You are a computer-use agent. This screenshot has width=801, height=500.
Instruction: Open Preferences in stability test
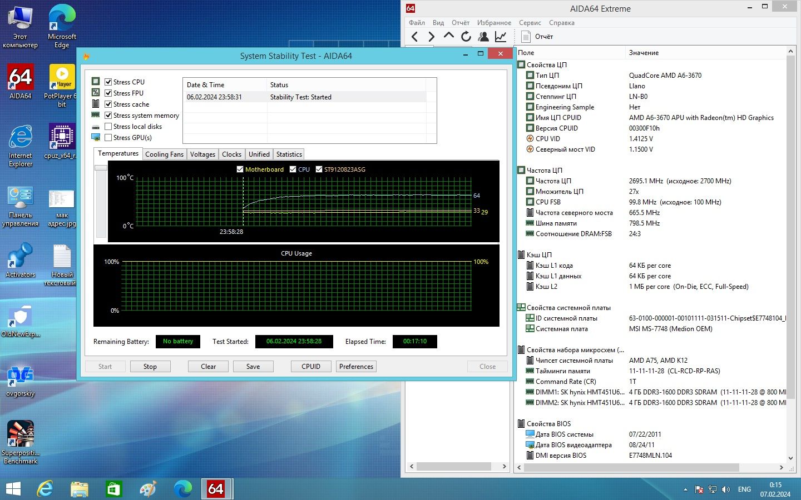[x=357, y=367]
